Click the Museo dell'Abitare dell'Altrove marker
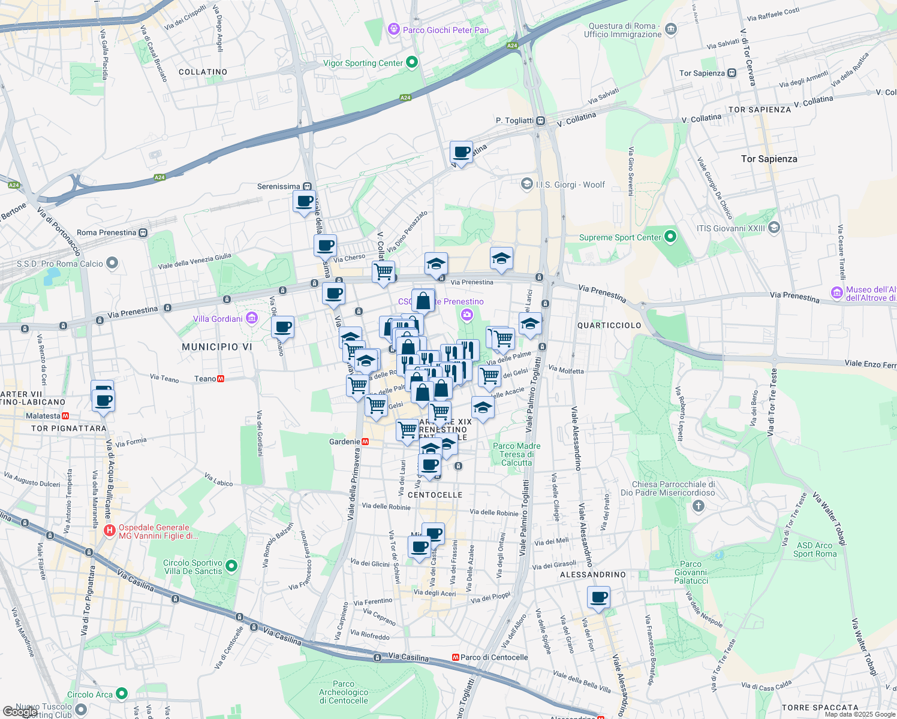 click(x=836, y=293)
